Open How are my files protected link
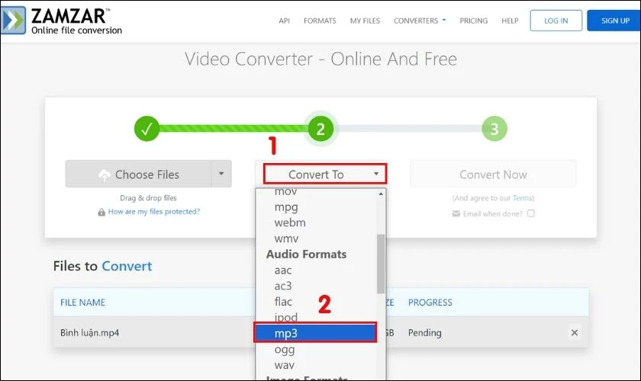This screenshot has width=641, height=381. coord(153,212)
